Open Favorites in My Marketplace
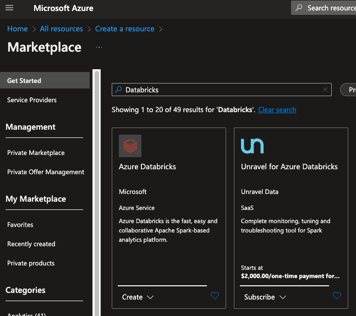The height and width of the screenshot is (316, 356). (x=20, y=225)
